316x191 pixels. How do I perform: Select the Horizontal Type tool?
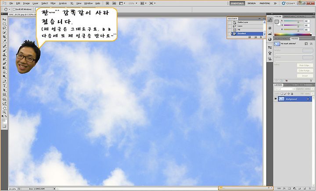pos(4,86)
